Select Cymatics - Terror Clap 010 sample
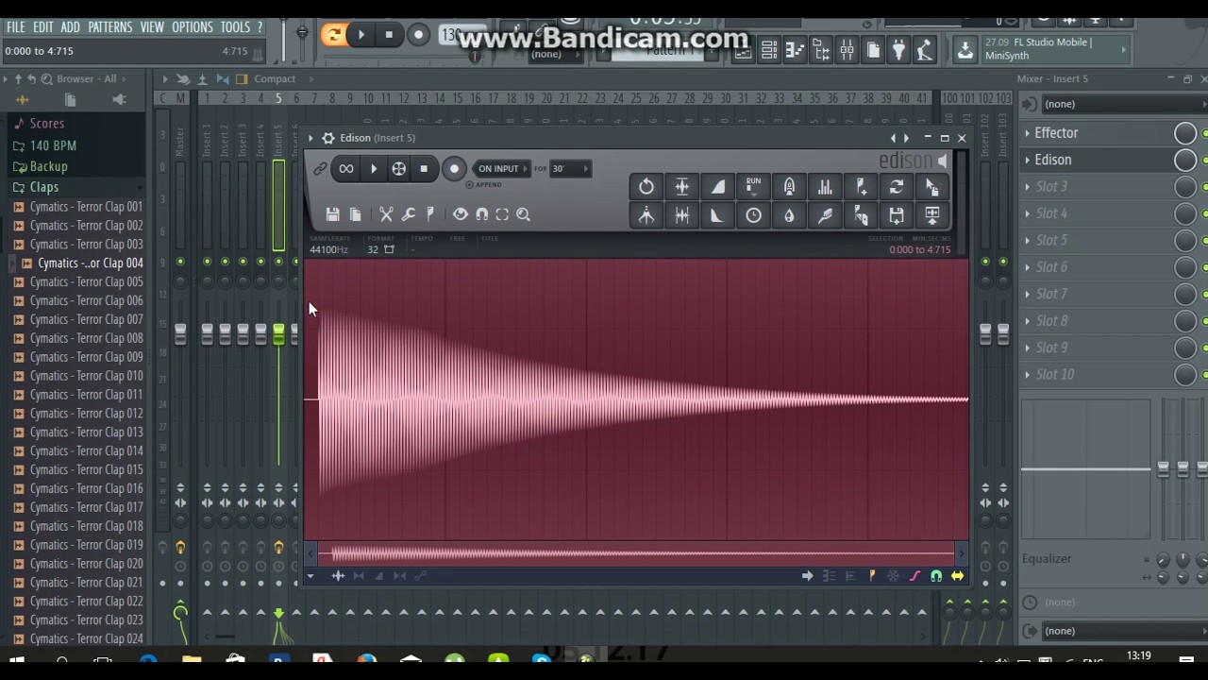This screenshot has height=680, width=1208. (x=86, y=376)
